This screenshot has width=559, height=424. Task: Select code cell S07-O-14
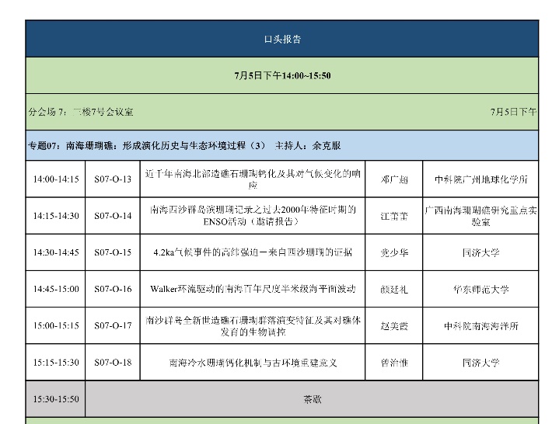(113, 216)
